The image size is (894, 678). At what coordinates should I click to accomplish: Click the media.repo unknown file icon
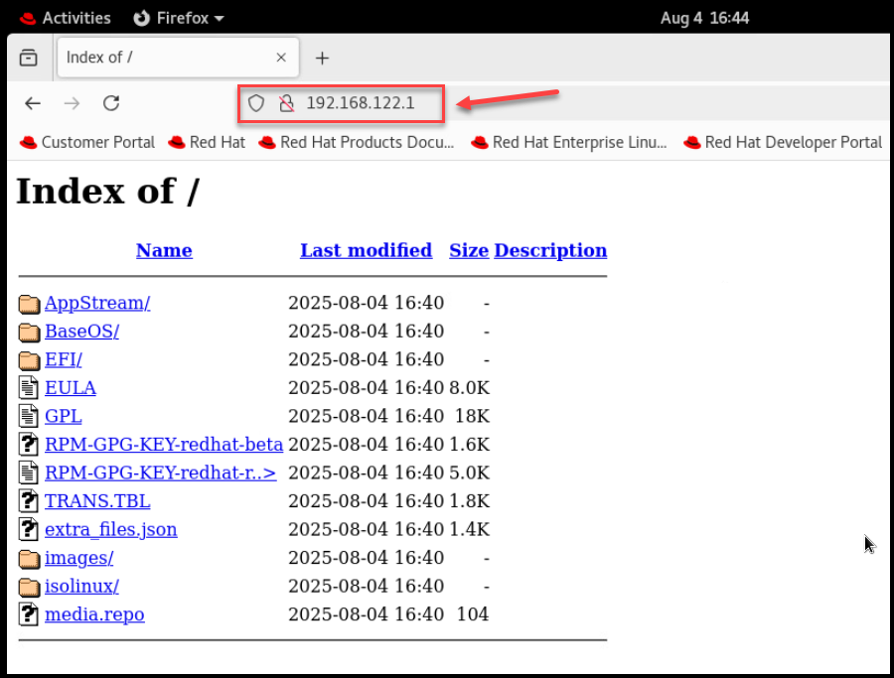[x=29, y=614]
